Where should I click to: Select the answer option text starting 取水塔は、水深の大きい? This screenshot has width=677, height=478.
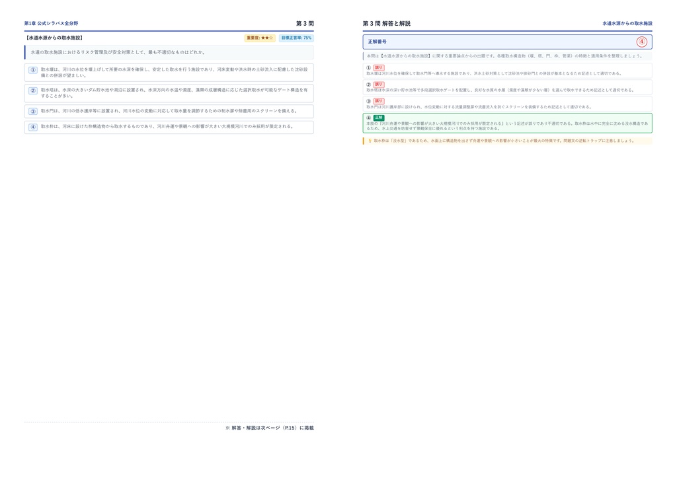pyautogui.click(x=175, y=93)
